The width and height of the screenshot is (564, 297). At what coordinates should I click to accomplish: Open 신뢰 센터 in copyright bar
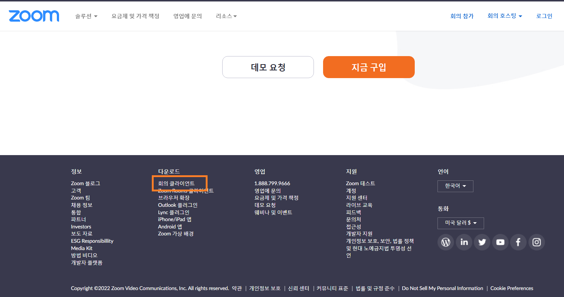[x=299, y=288]
